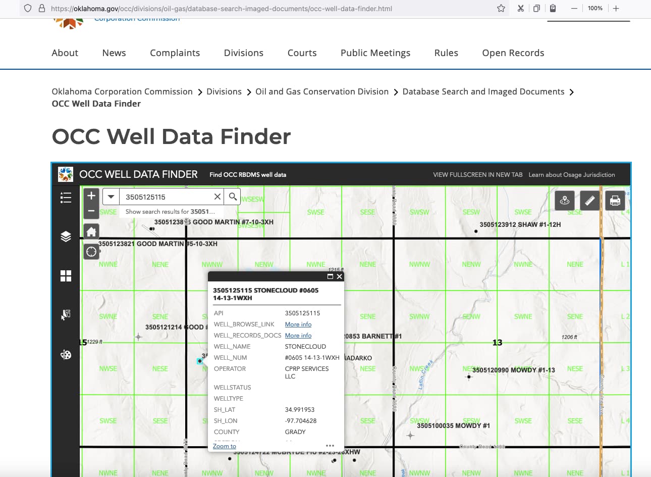Zoom out on the map

(x=91, y=211)
